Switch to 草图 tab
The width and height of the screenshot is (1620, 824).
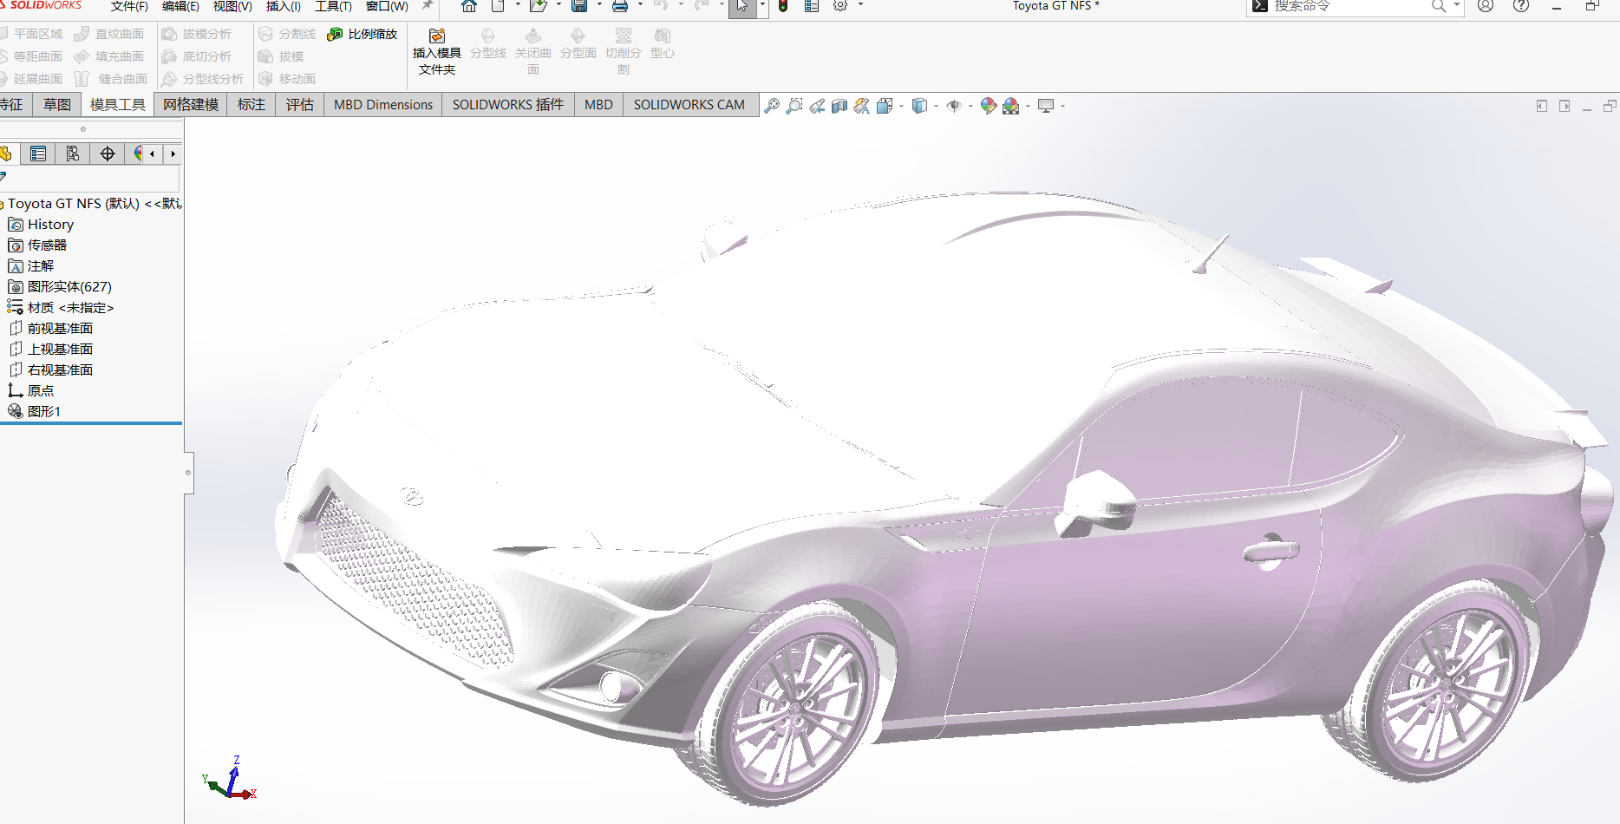pyautogui.click(x=57, y=105)
